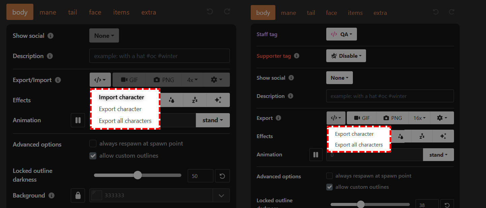Open the 16x export scale dropdown

(419, 118)
